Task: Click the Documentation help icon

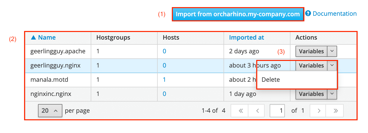Action: coord(308,13)
